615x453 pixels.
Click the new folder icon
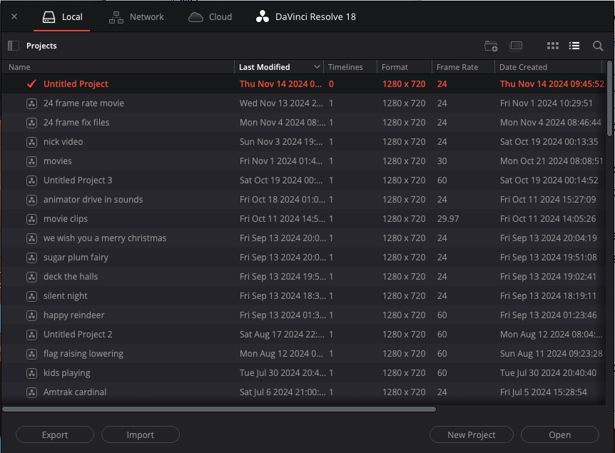(491, 46)
